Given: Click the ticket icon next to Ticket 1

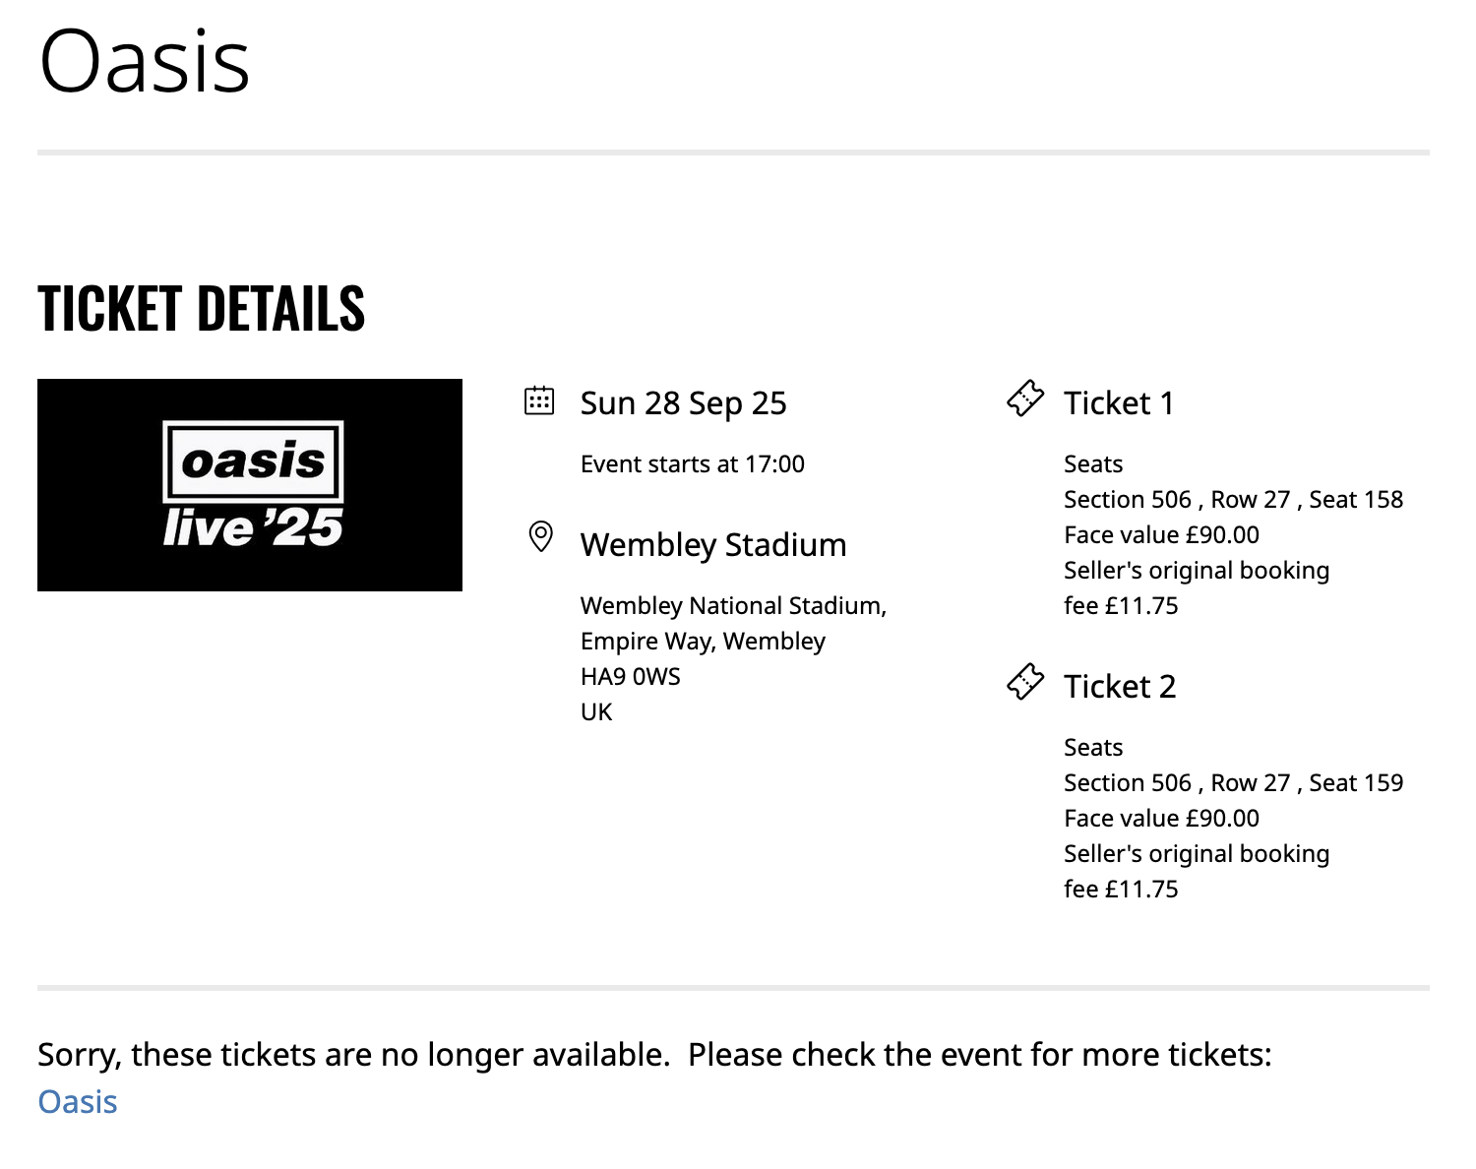Looking at the screenshot, I should 1024,399.
